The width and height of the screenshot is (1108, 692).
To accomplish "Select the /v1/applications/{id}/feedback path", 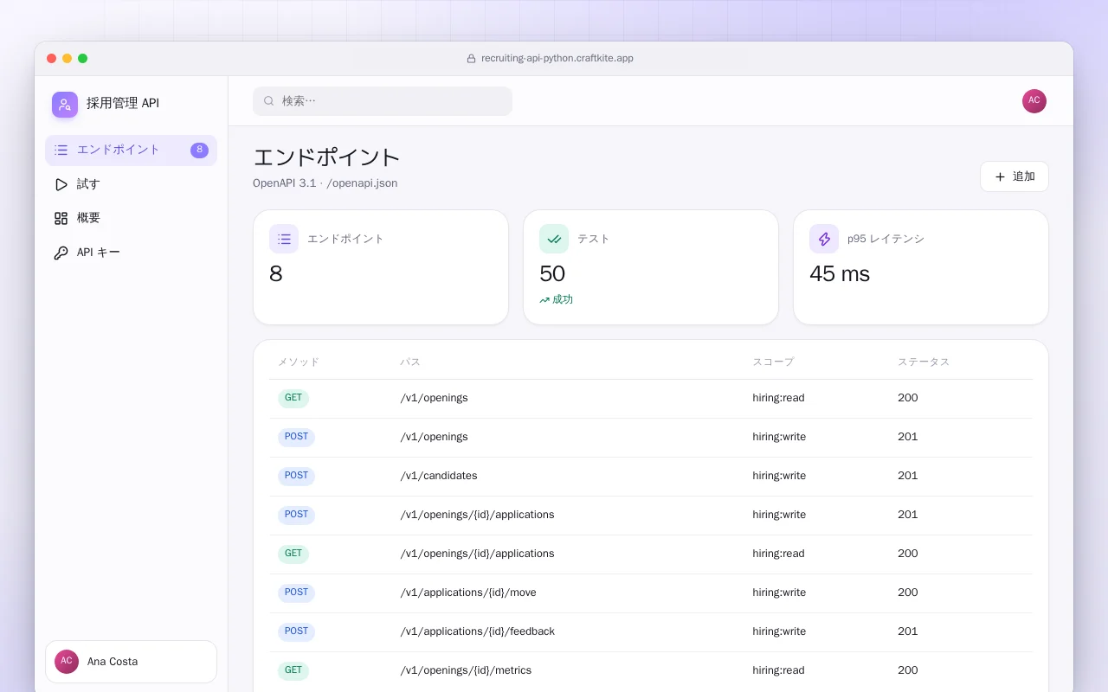I will (478, 631).
